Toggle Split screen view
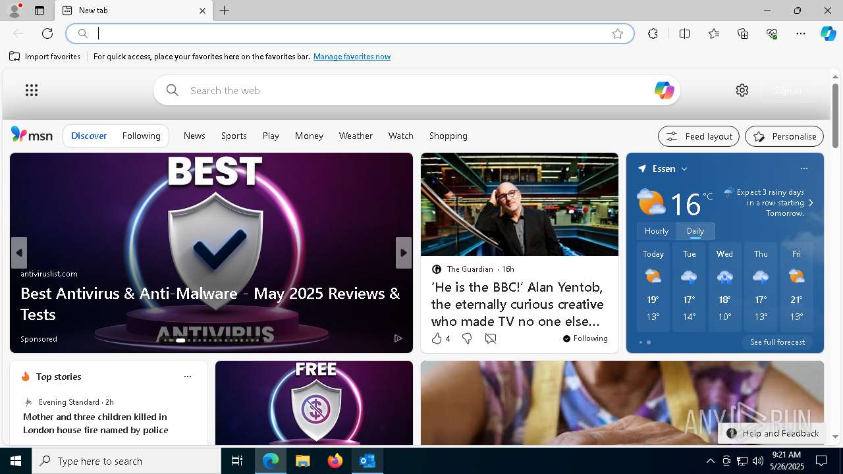Image resolution: width=843 pixels, height=474 pixels. click(x=684, y=34)
